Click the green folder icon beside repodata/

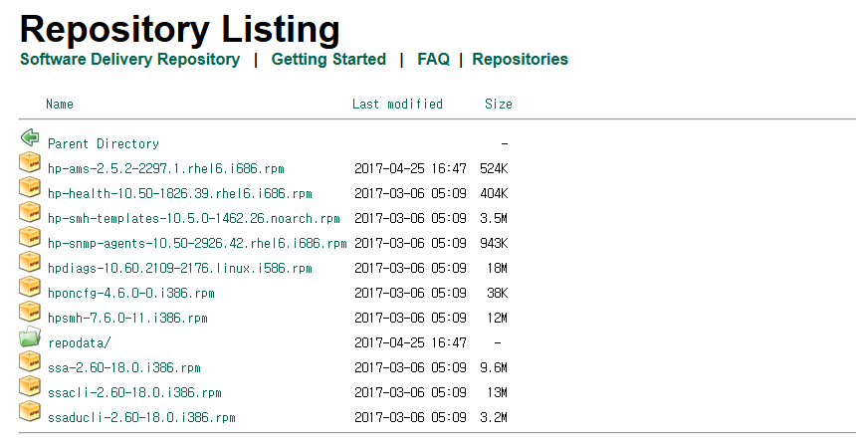30,337
